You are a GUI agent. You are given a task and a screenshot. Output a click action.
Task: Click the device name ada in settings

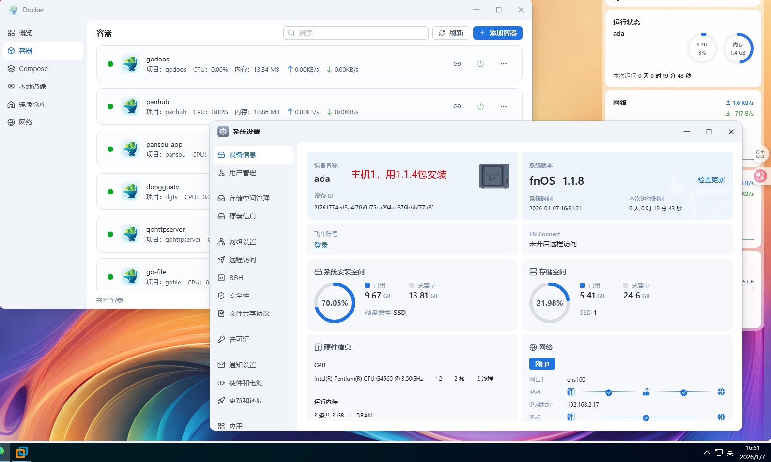point(322,179)
